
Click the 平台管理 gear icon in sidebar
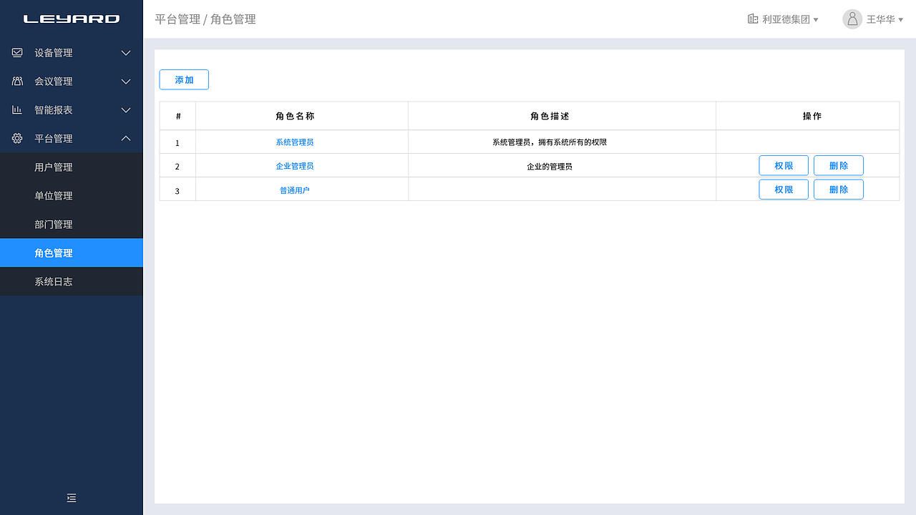16,138
